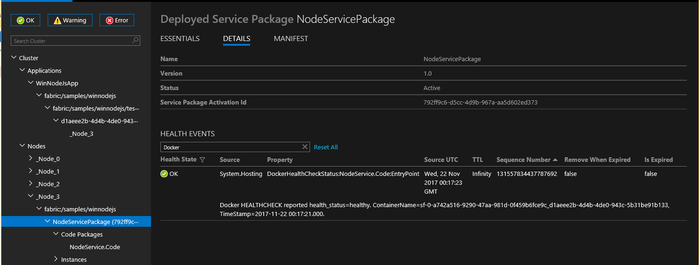Click the Reset All link
The image size is (699, 265).
326,147
